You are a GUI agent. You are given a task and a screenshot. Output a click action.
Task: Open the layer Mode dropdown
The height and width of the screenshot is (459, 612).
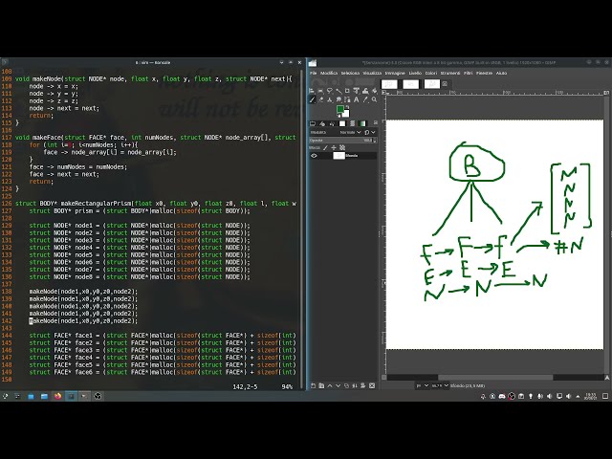point(351,132)
